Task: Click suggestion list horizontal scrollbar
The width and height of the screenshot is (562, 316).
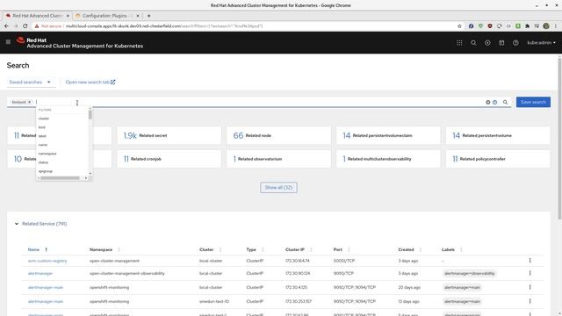Action: pos(60,178)
